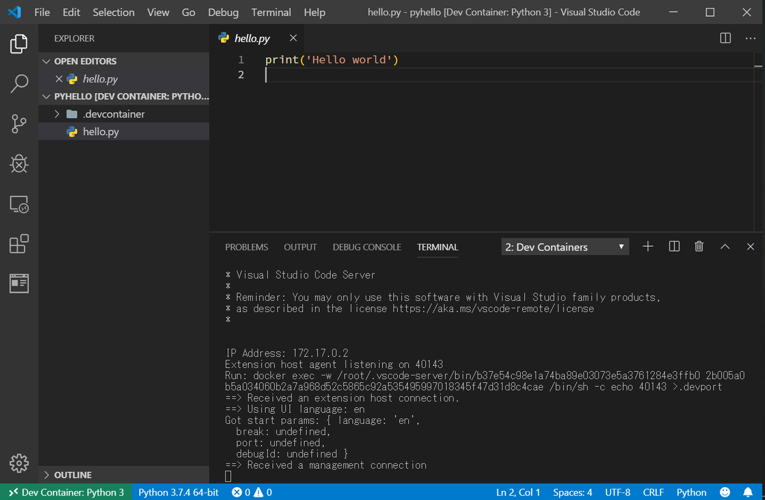765x500 pixels.
Task: Change encoding via UTF-8 in status bar
Action: pos(618,492)
